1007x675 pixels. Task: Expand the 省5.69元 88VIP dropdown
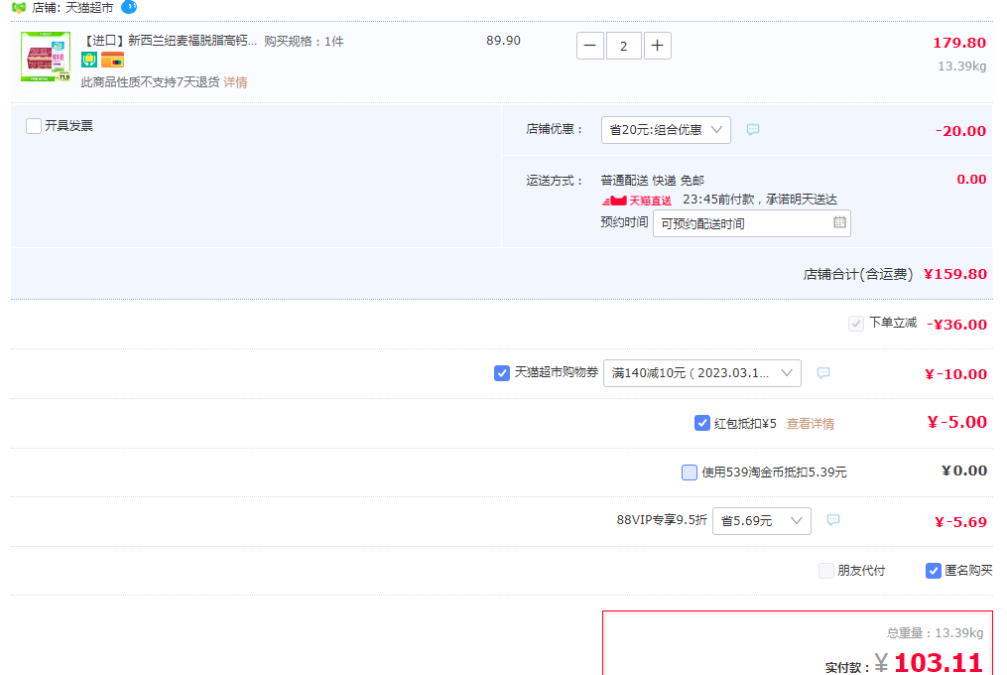click(762, 521)
